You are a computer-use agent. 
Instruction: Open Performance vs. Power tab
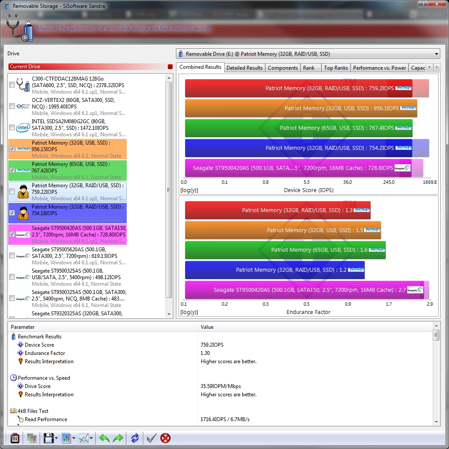tap(379, 68)
